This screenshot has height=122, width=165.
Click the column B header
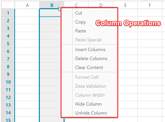52,5
